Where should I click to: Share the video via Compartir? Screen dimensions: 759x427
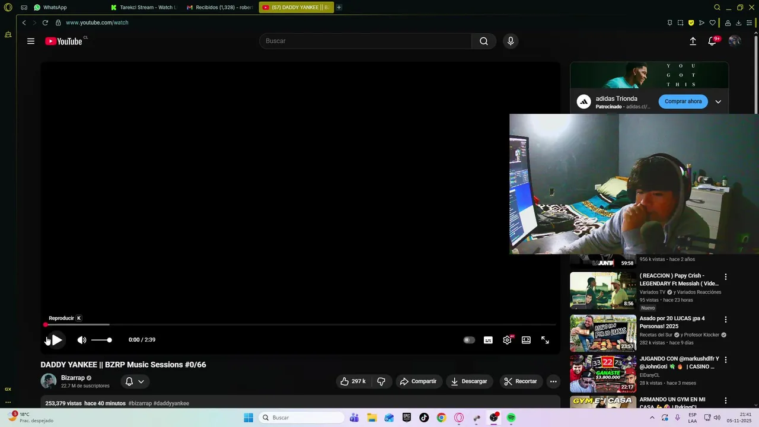(418, 381)
